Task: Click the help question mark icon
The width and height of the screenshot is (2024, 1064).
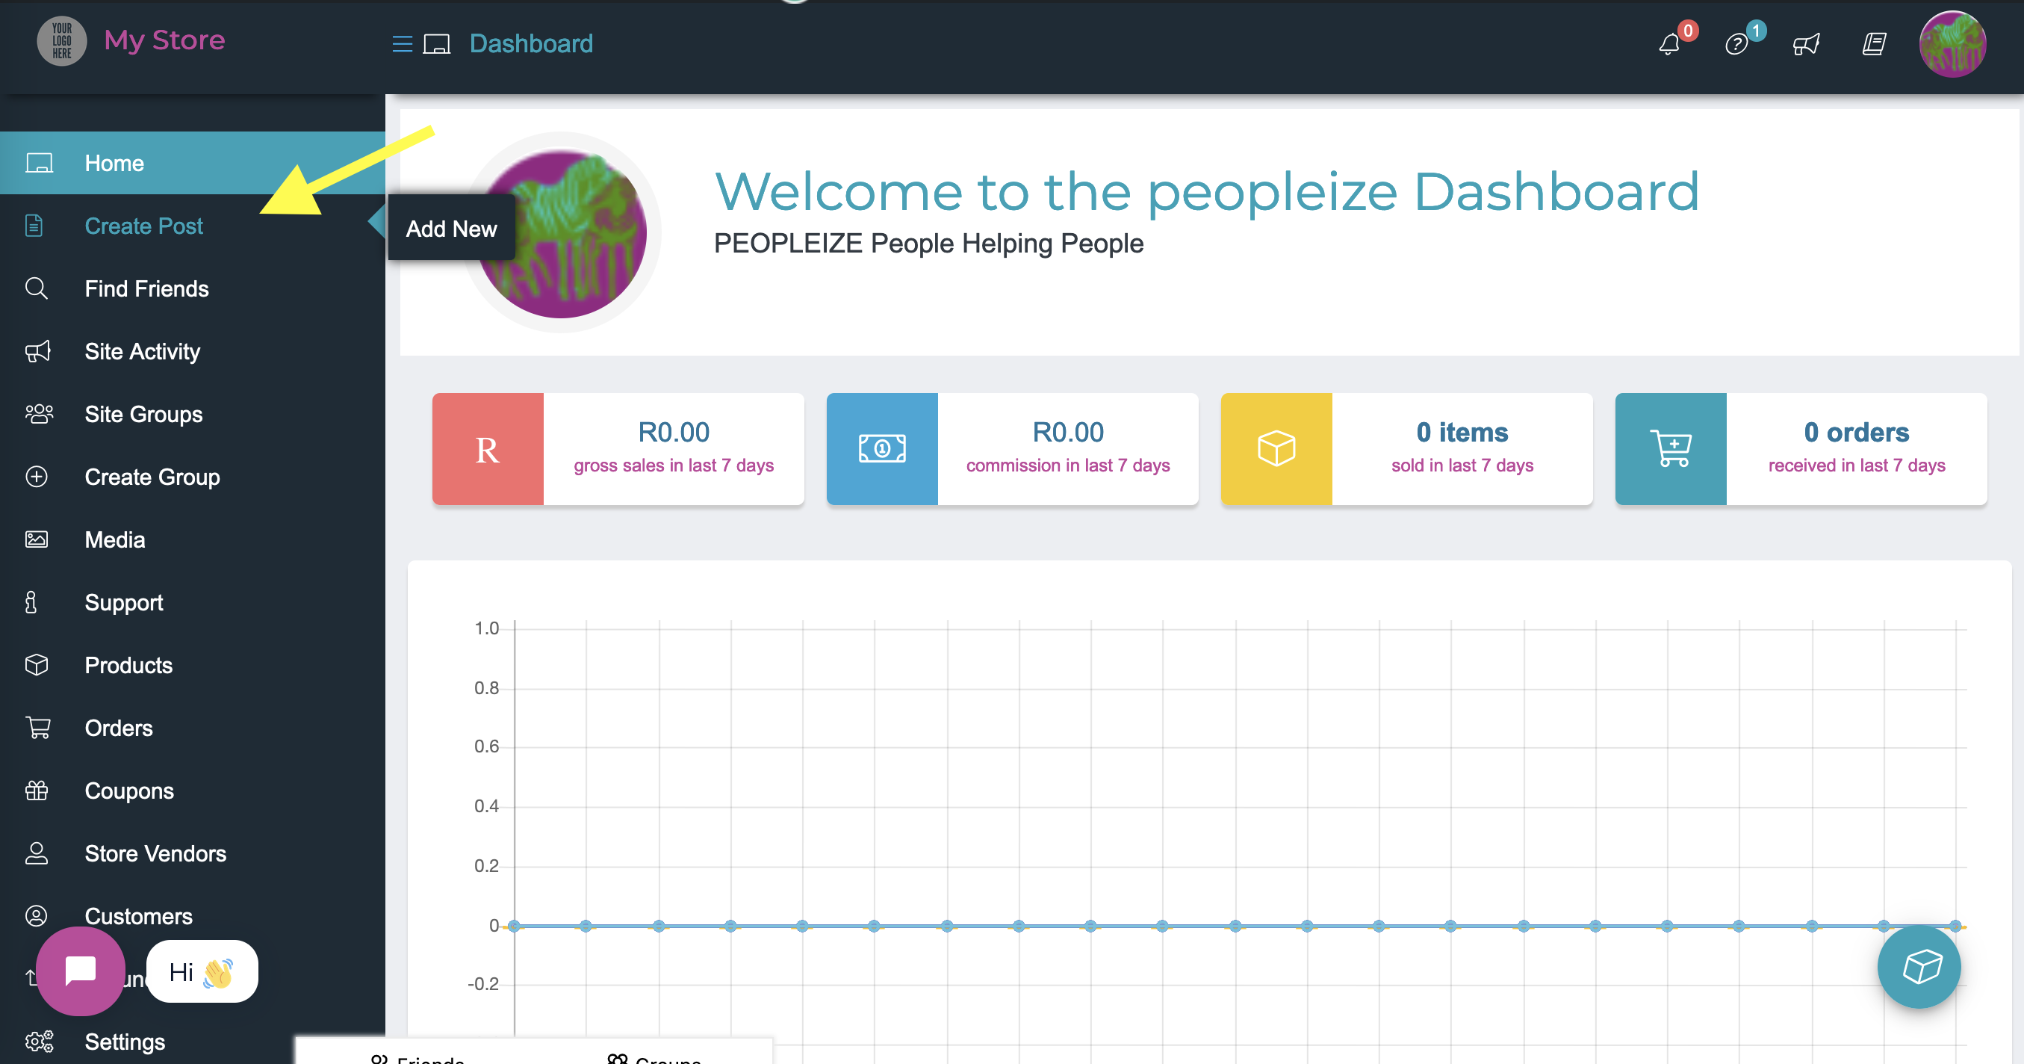Action: click(1736, 44)
